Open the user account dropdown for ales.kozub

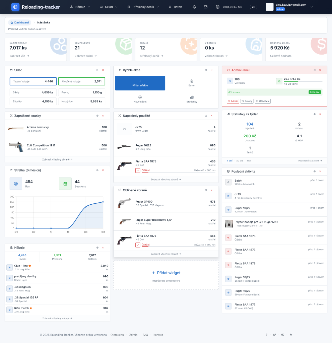(x=311, y=7)
